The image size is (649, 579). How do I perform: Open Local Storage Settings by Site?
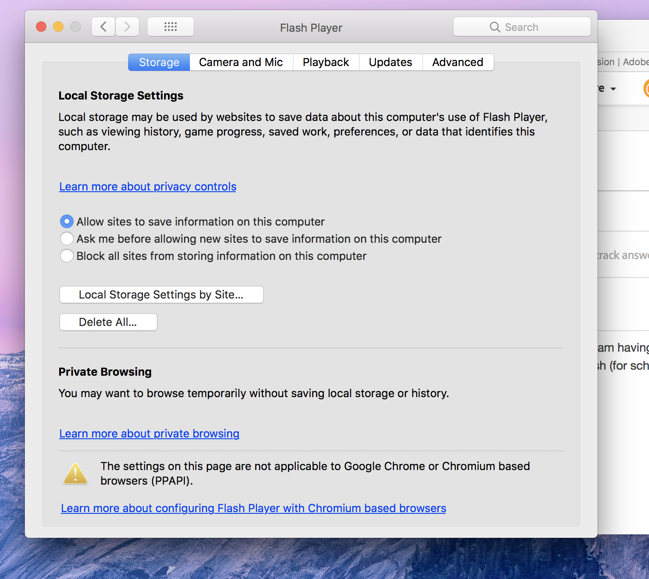click(x=161, y=295)
